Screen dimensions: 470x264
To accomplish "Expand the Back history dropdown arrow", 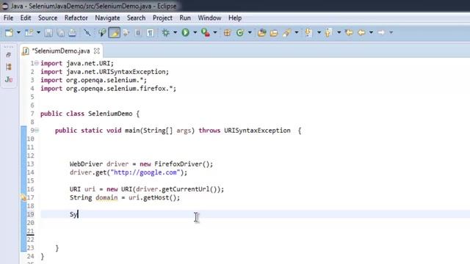I will tap(371, 32).
